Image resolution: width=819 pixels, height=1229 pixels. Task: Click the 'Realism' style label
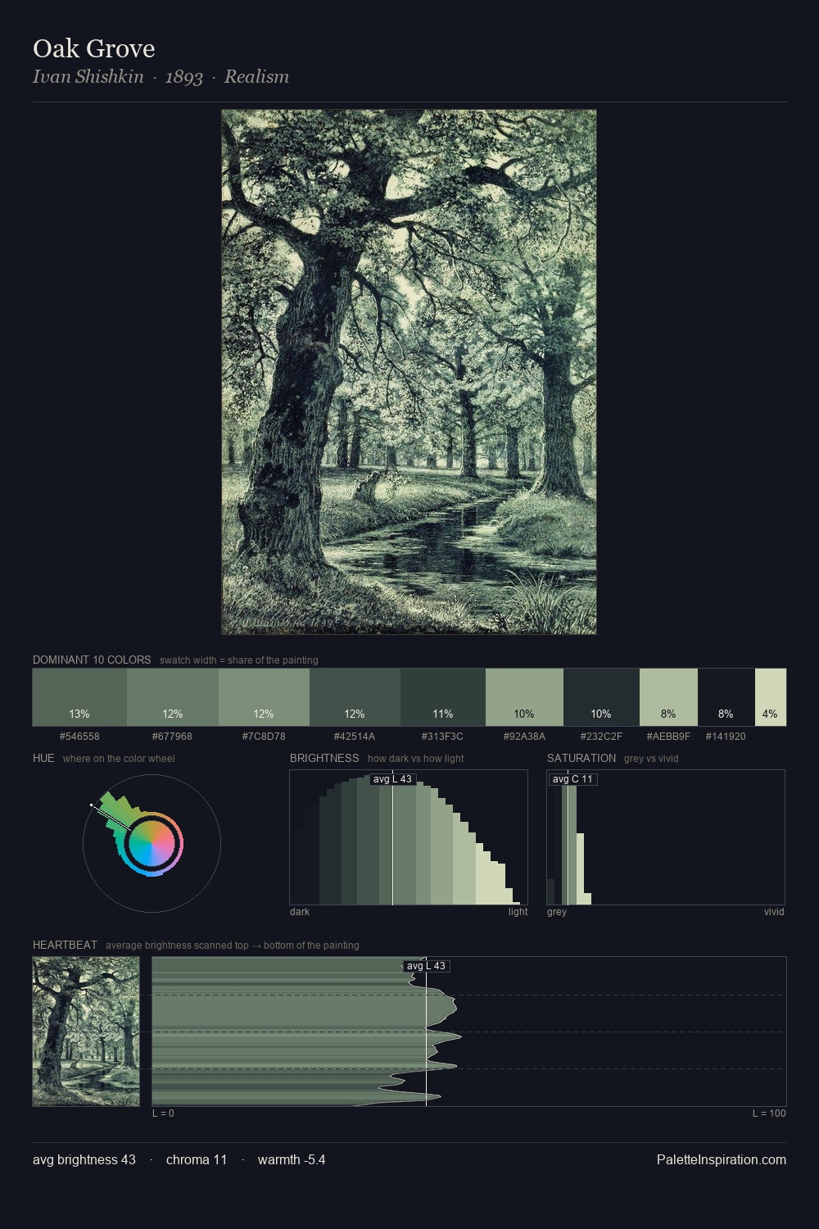tap(256, 76)
